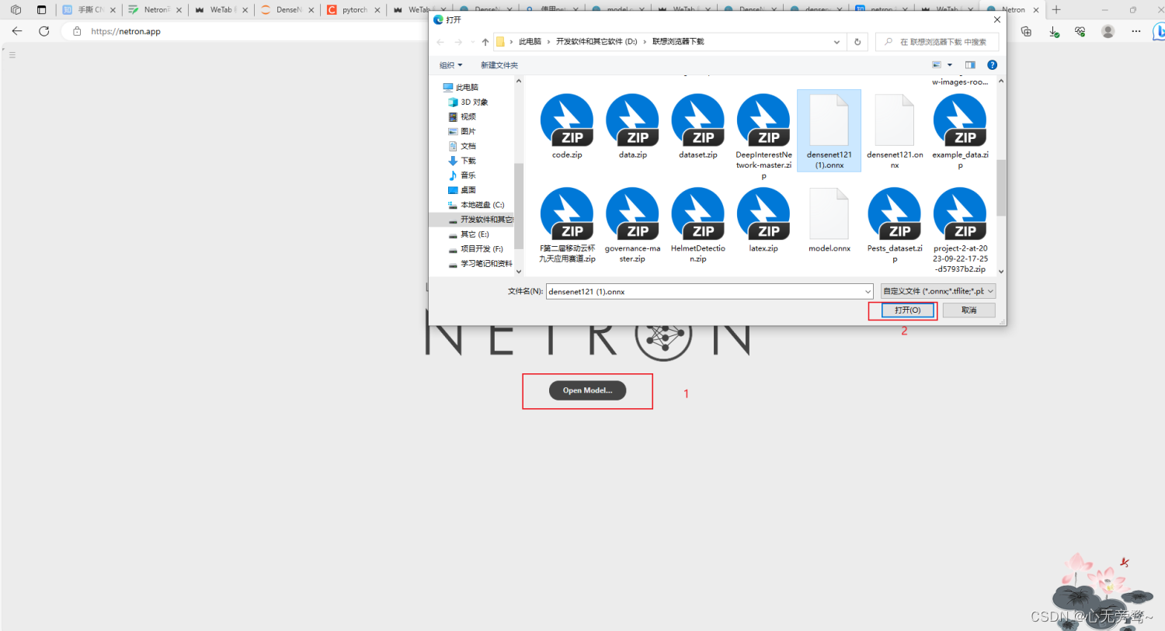Image resolution: width=1165 pixels, height=631 pixels.
Task: Close the pytorch tab
Action: click(x=377, y=10)
